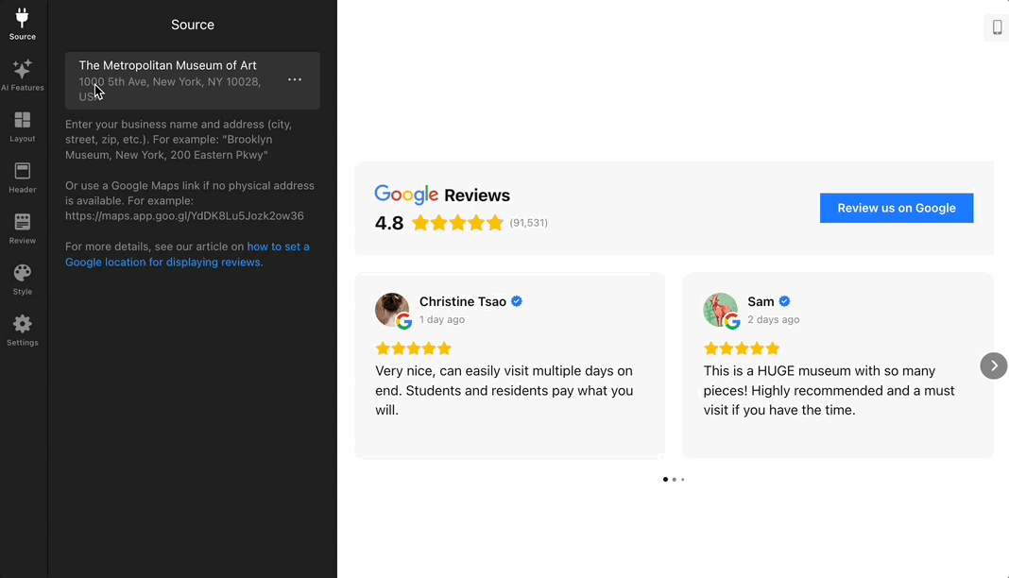Screen dimensions: 1009x578
Task: Open the Style palette icon
Action: point(23,279)
